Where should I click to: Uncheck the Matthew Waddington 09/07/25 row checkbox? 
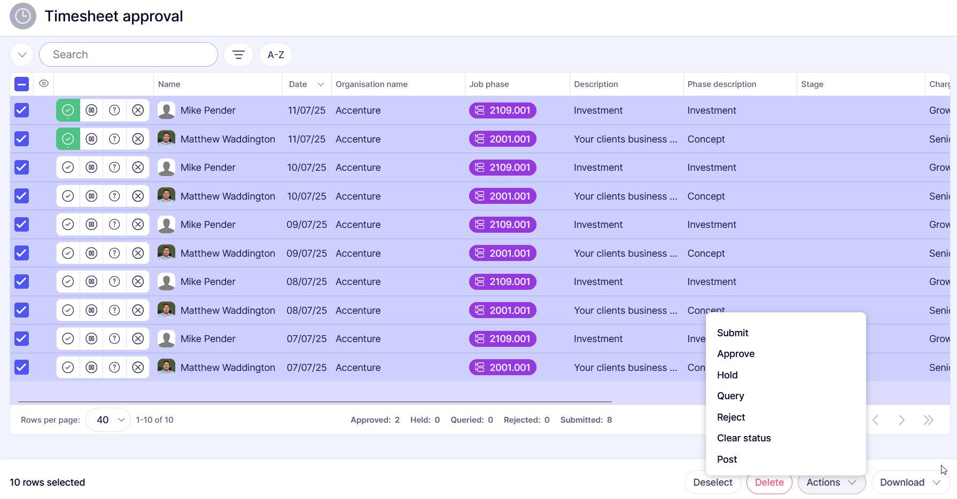click(21, 254)
